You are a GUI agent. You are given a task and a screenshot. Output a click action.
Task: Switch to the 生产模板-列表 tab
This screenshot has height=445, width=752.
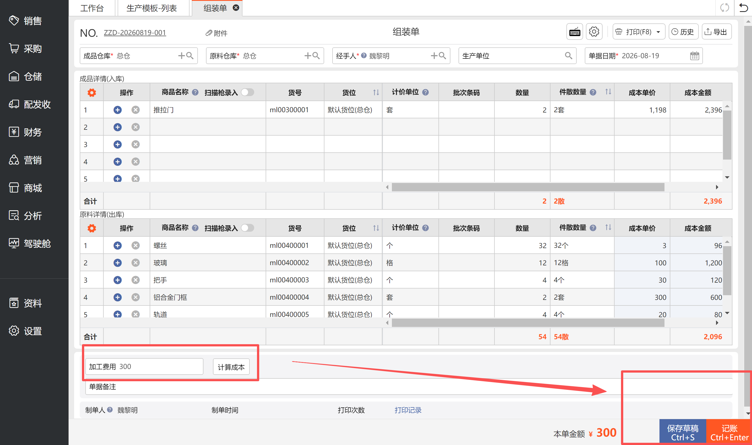tap(152, 8)
